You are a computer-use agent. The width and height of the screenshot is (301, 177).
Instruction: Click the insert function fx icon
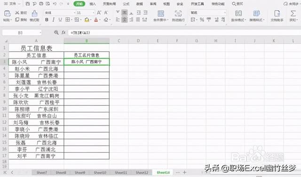(63, 32)
